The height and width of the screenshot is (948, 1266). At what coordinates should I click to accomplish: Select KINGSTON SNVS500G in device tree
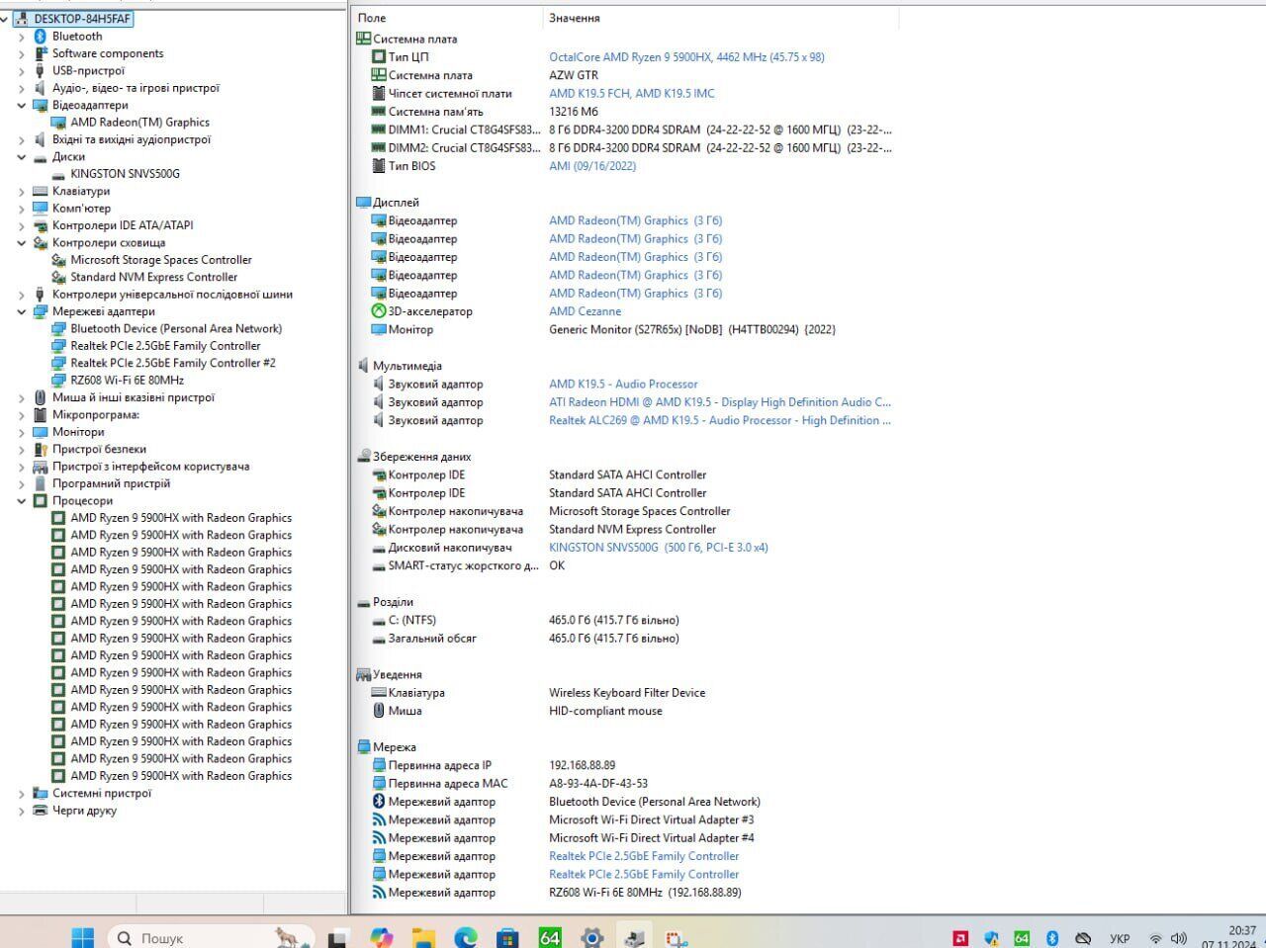pyautogui.click(x=125, y=174)
